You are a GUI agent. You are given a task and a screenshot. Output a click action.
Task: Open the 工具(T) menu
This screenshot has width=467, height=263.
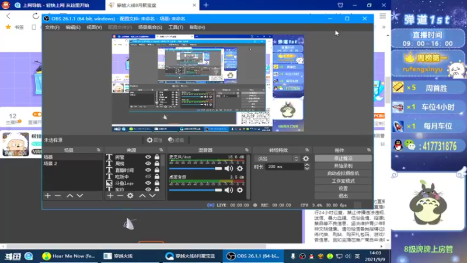176,27
